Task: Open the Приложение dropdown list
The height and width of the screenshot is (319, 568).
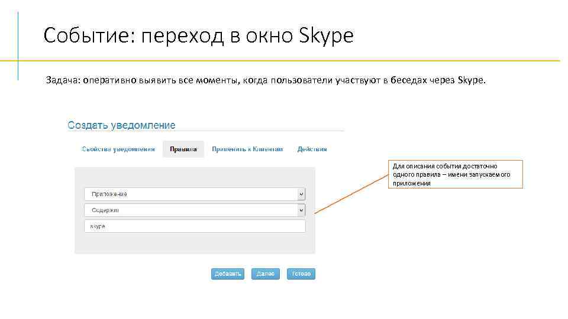Action: [x=189, y=194]
